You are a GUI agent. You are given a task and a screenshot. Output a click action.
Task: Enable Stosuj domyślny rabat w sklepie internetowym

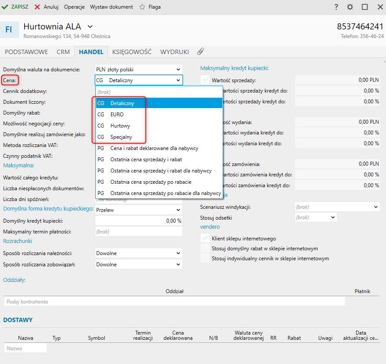[205, 249]
